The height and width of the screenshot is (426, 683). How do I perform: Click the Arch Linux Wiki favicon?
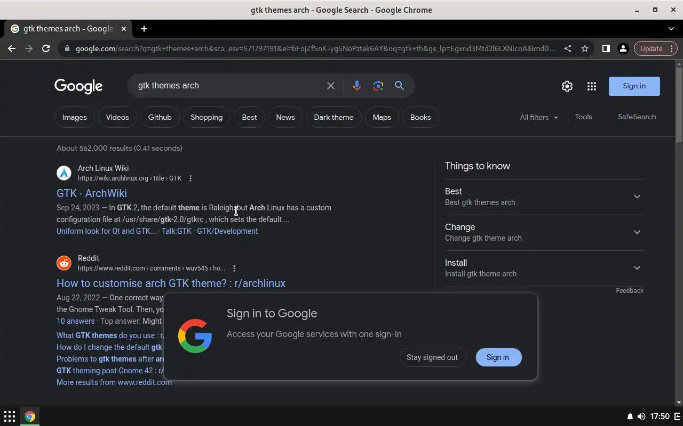point(64,173)
